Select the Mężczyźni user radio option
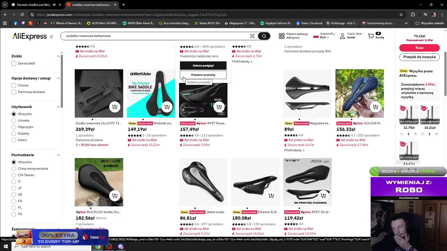This screenshot has height=251, width=447. tap(14, 127)
